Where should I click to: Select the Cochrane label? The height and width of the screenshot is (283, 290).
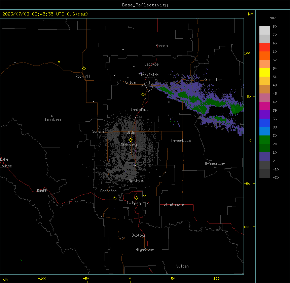(x=108, y=191)
